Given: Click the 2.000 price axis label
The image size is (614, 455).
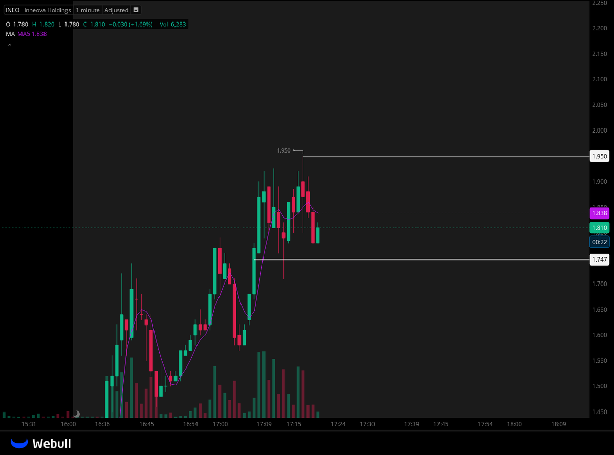Looking at the screenshot, I should point(599,131).
